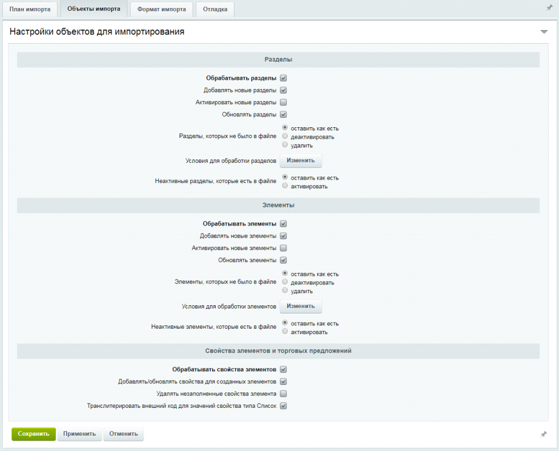Image resolution: width=559 pixels, height=451 pixels.
Task: Uncheck Добавлять новые элементы
Action: (283, 236)
